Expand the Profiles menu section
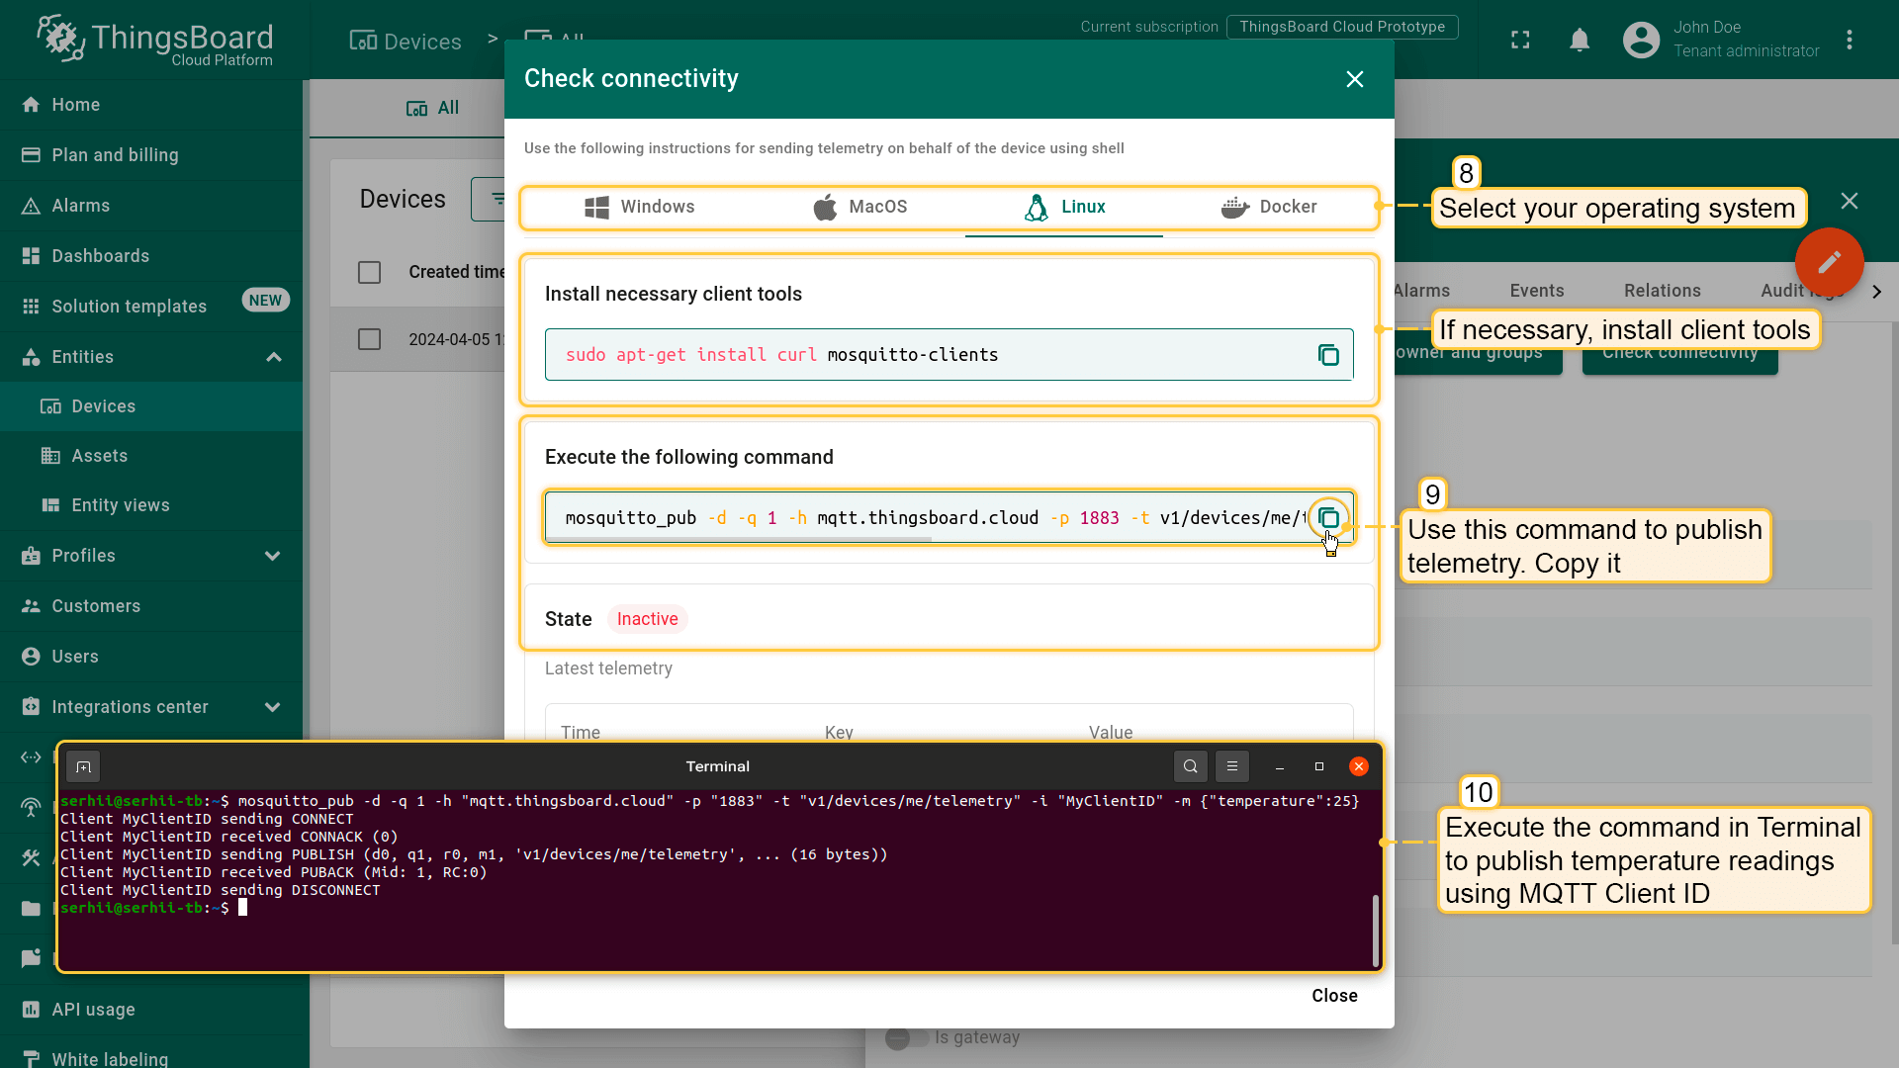Image resolution: width=1899 pixels, height=1068 pixels. click(x=273, y=556)
